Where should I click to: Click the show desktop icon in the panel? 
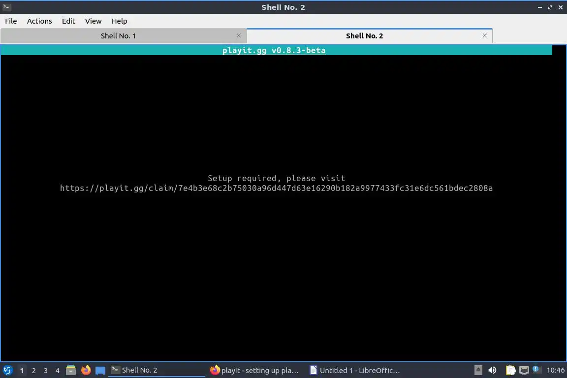[x=100, y=371]
